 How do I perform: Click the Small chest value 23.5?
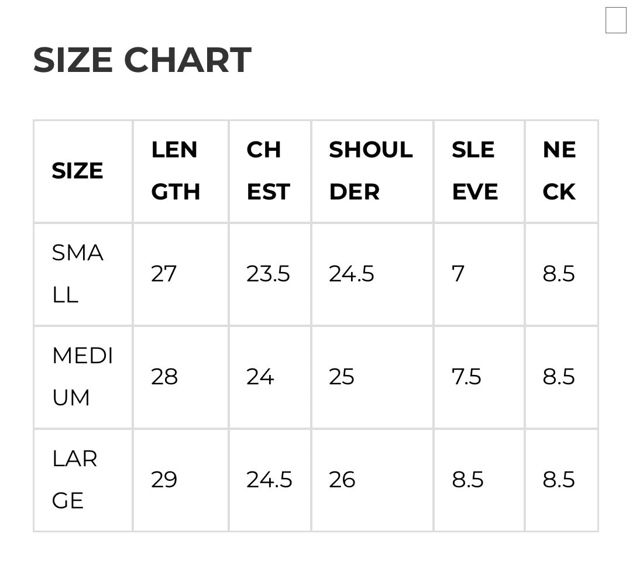[268, 274]
